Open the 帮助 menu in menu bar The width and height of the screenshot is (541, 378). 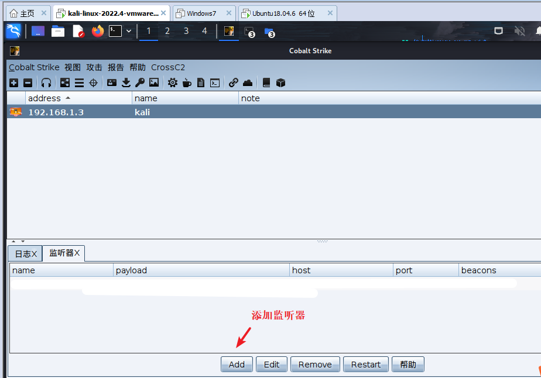click(x=138, y=67)
